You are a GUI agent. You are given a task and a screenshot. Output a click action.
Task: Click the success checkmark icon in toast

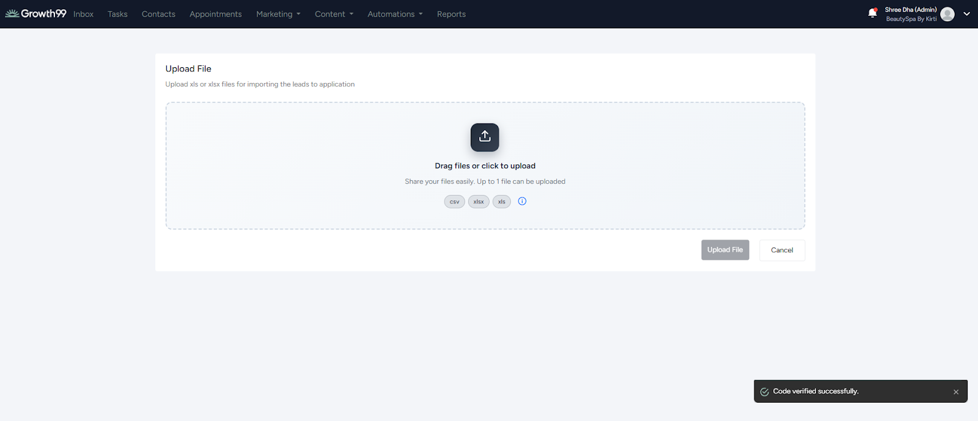tap(764, 392)
